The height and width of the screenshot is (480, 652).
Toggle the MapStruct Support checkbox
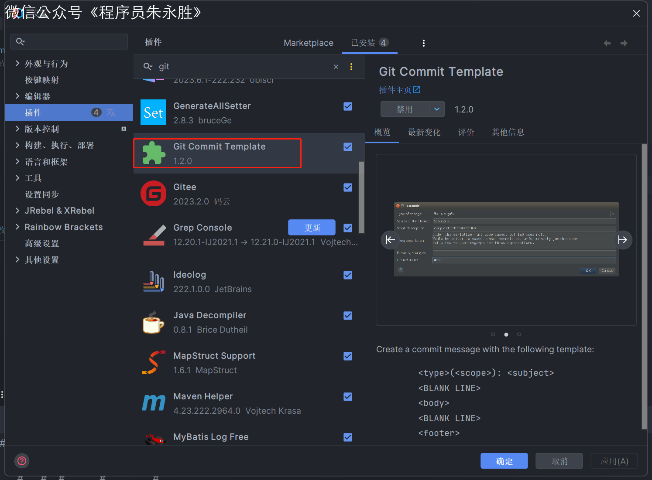(x=348, y=356)
